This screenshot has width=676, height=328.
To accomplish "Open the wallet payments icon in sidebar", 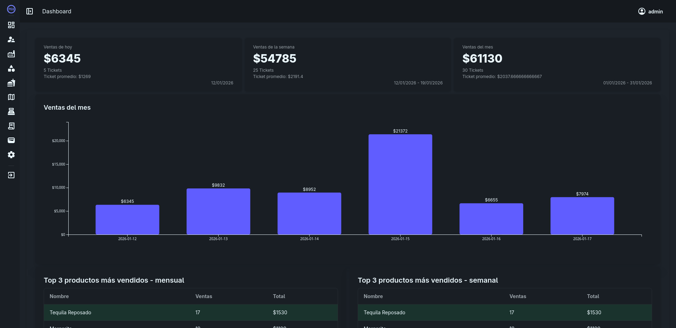I will pyautogui.click(x=11, y=140).
